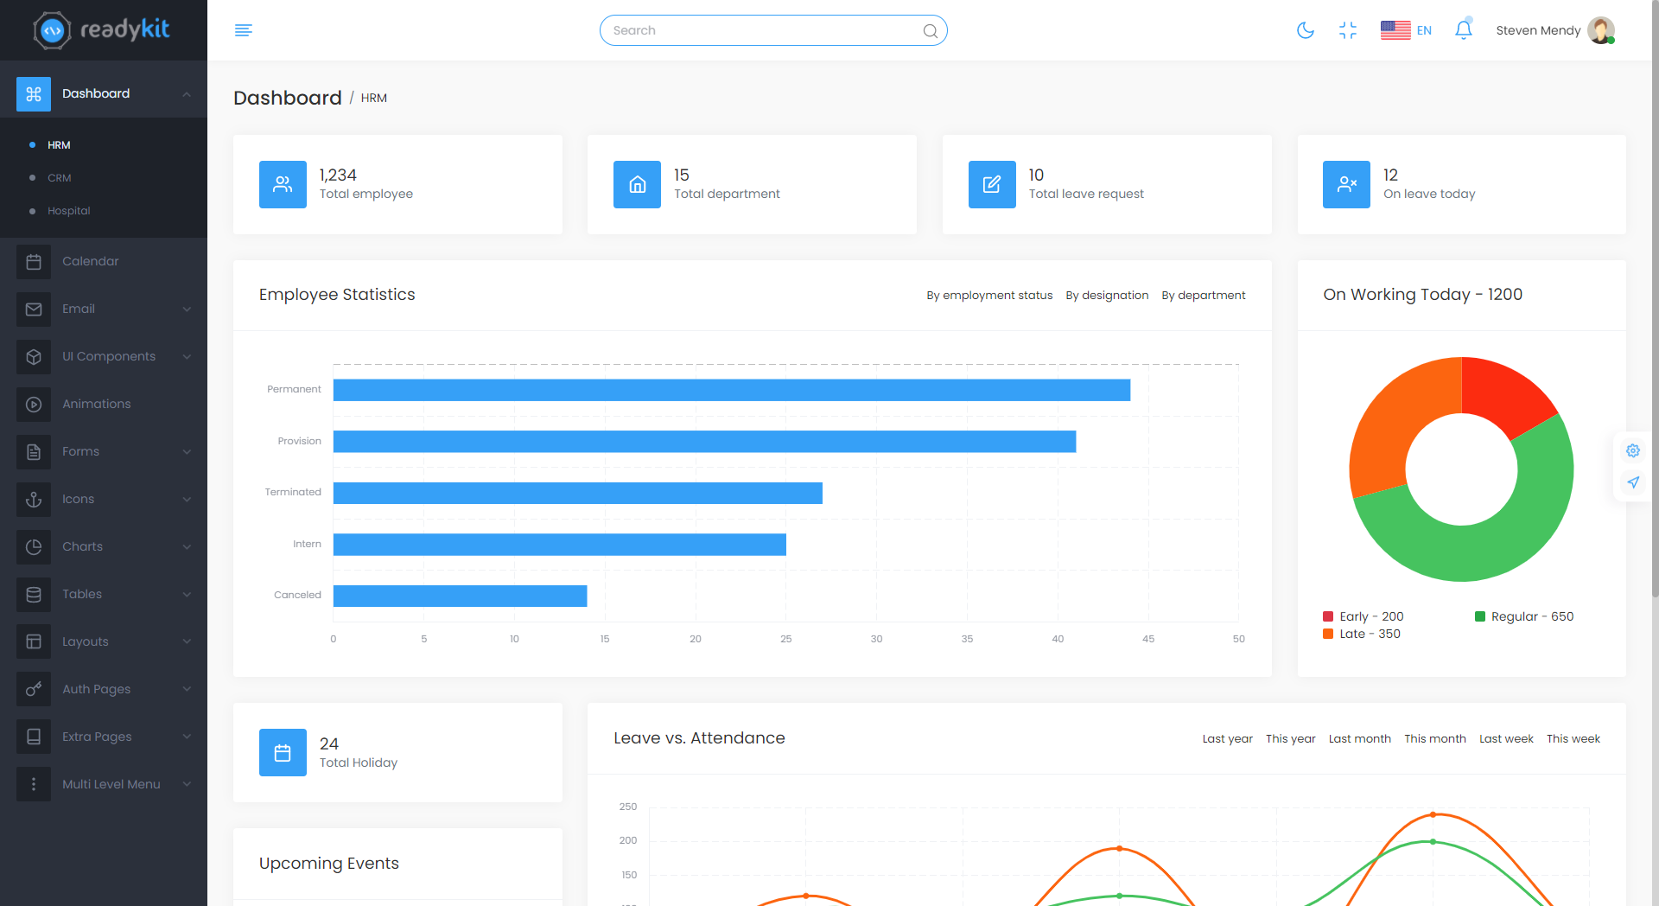The width and height of the screenshot is (1659, 906).
Task: Click the fullscreen collapse icon
Action: click(x=1347, y=30)
